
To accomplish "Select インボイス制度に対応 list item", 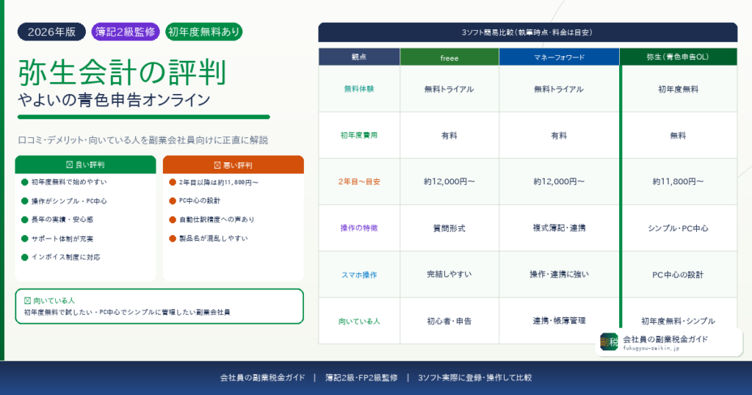I will coord(61,257).
